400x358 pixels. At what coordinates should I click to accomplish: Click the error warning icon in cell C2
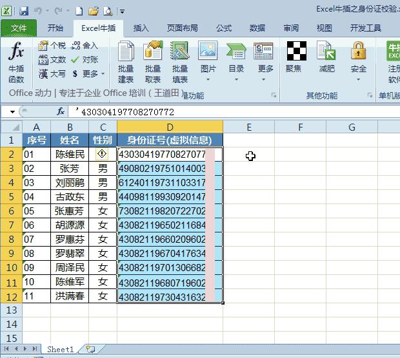(x=101, y=155)
